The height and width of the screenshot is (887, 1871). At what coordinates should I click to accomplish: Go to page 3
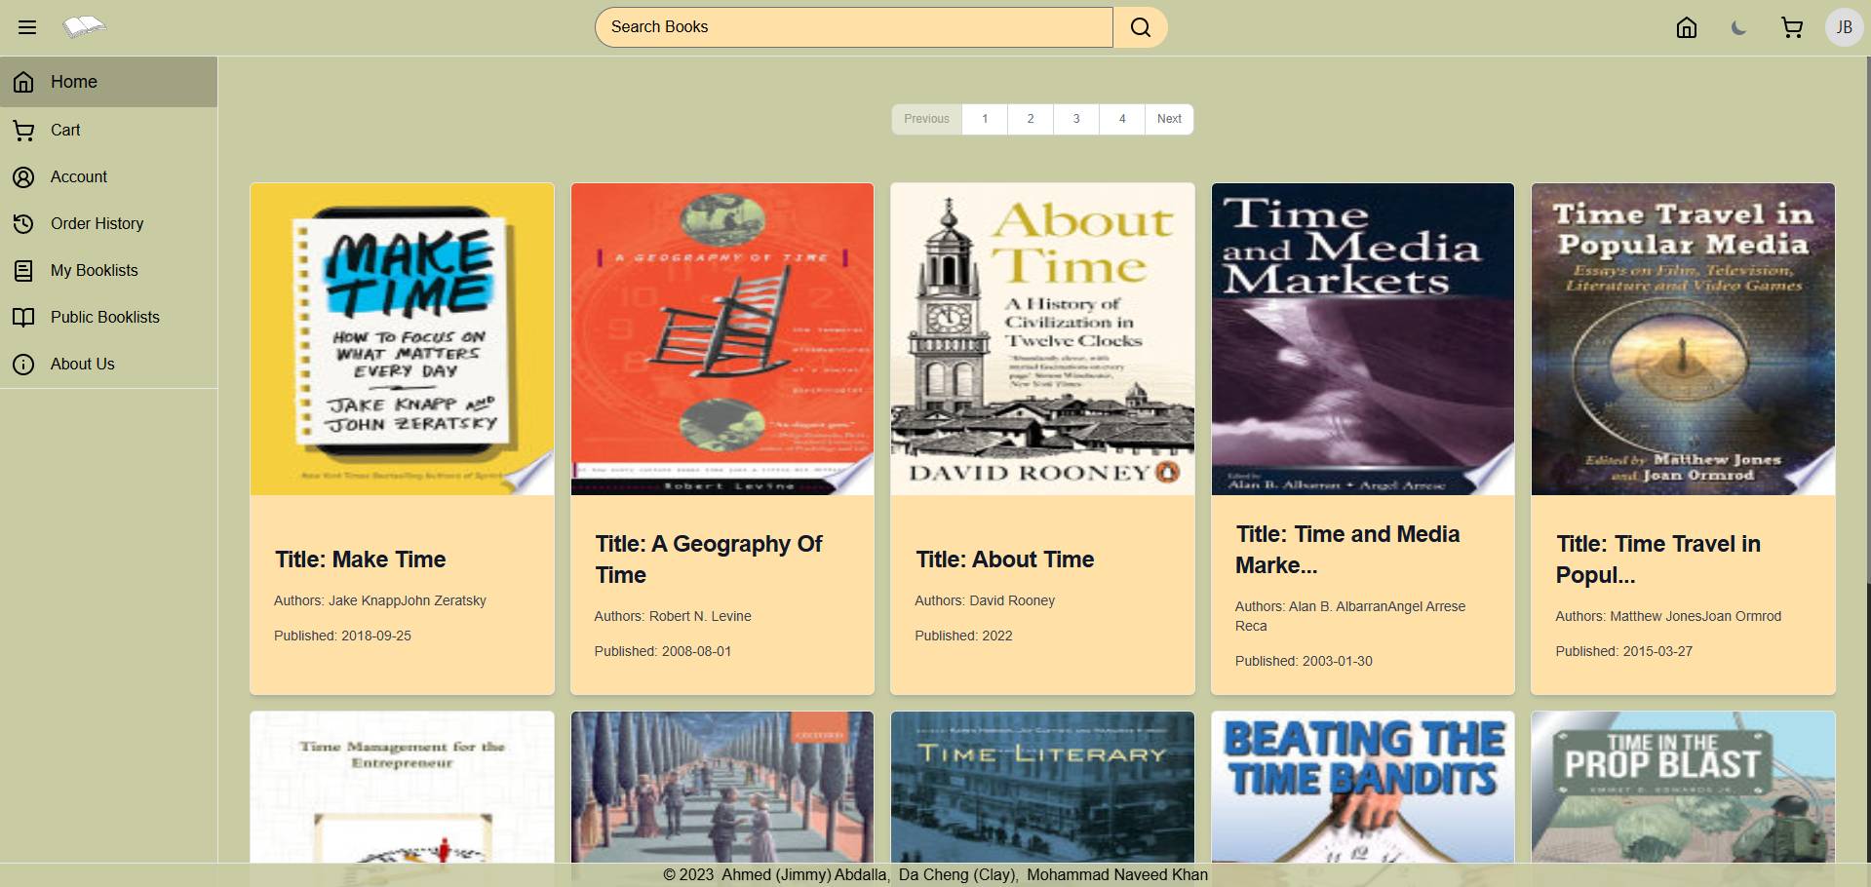point(1076,119)
